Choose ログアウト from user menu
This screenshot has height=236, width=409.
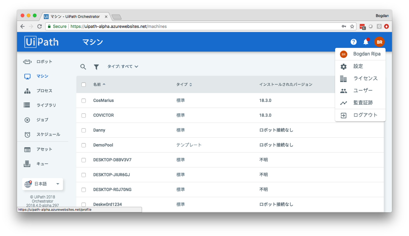(x=365, y=115)
